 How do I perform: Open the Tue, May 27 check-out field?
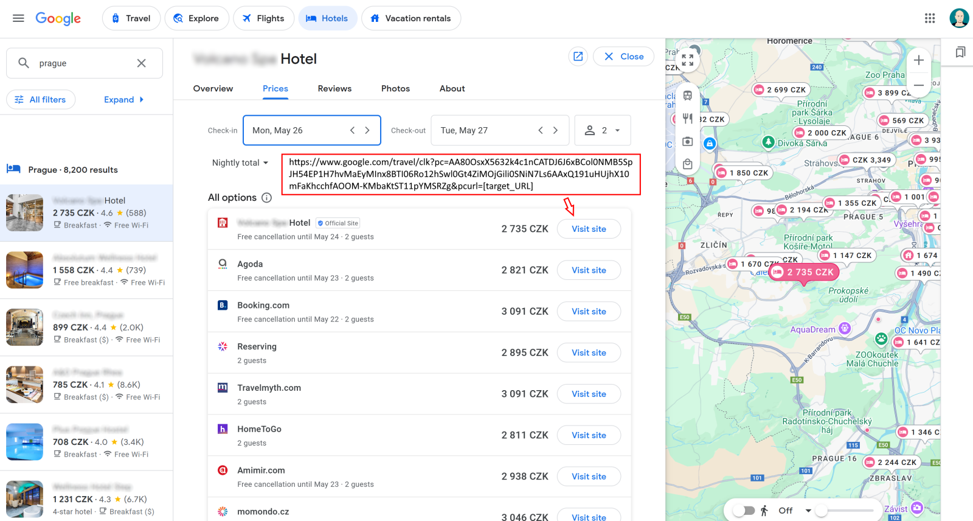click(500, 130)
